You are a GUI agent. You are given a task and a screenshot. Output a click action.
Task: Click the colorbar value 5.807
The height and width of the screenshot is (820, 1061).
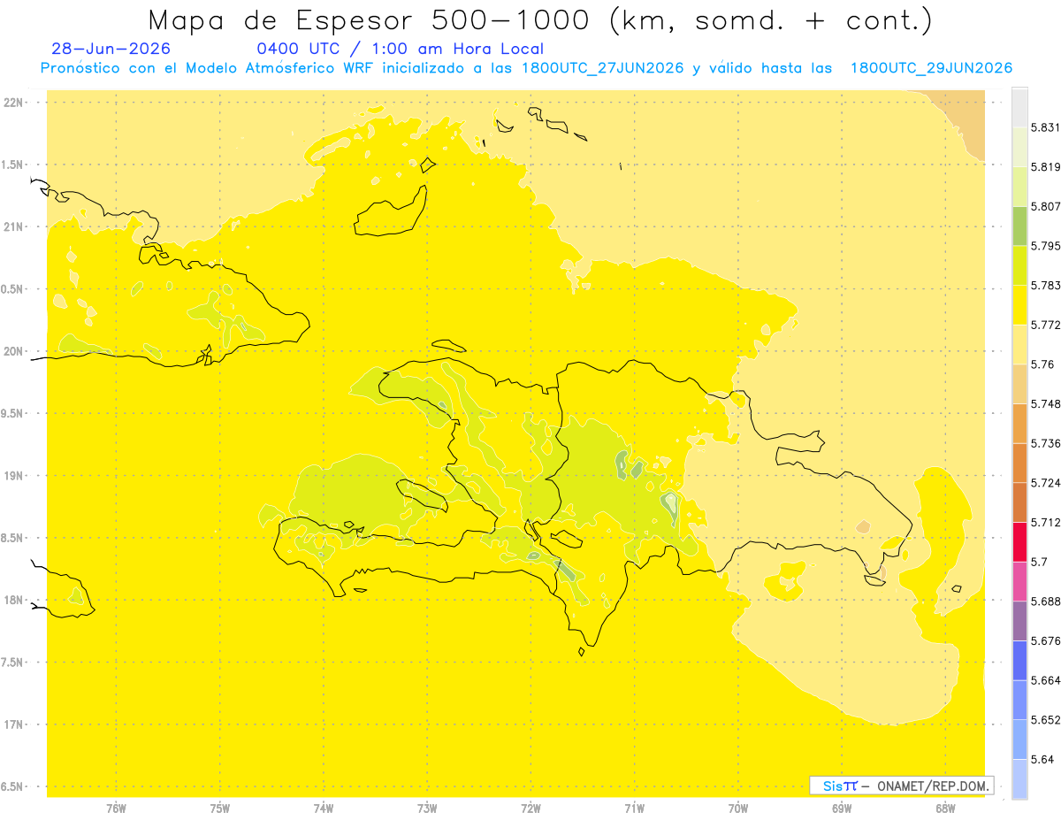[x=1045, y=206]
